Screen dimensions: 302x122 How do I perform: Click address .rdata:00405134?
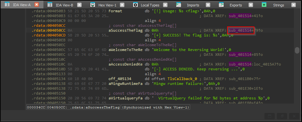coord(49,79)
